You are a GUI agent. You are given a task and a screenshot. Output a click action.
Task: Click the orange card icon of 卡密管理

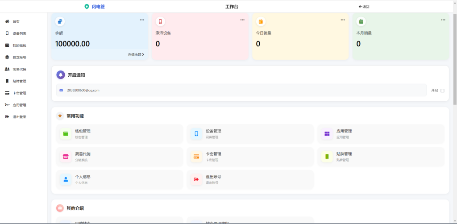[196, 157]
